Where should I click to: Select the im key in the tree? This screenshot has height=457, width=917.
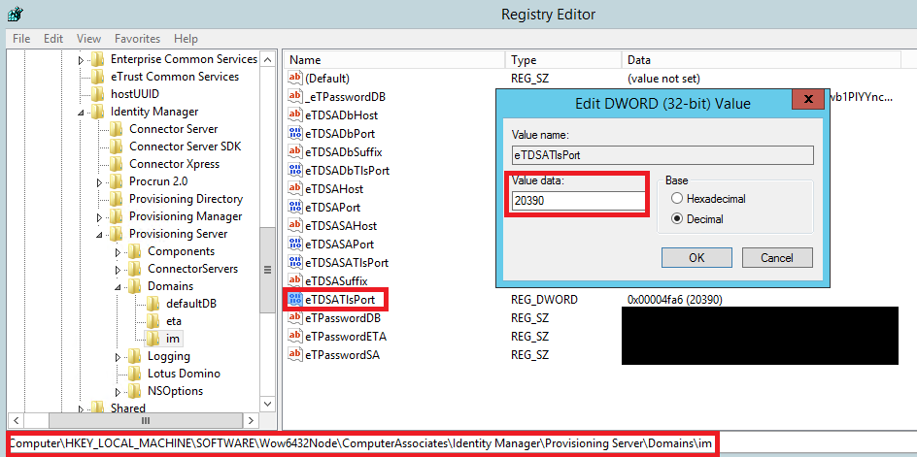[x=173, y=339]
